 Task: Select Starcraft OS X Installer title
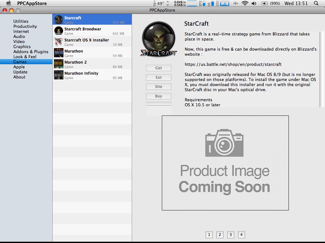pyautogui.click(x=87, y=40)
